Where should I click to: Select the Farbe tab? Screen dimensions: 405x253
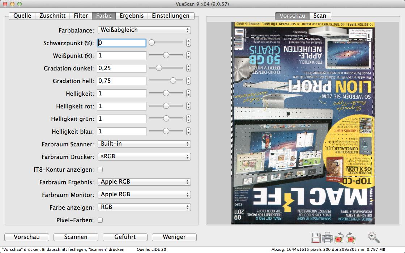pos(104,16)
